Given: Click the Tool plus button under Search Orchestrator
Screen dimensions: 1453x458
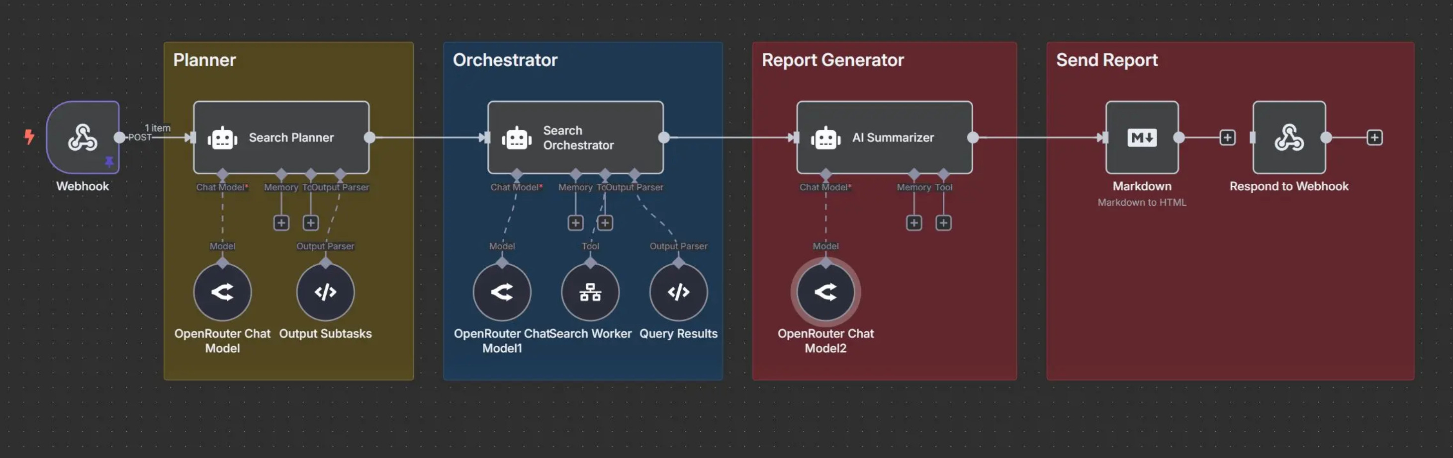Looking at the screenshot, I should click(x=605, y=223).
